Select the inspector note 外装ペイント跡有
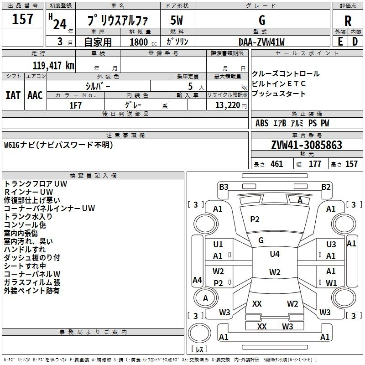 click(x=31, y=291)
